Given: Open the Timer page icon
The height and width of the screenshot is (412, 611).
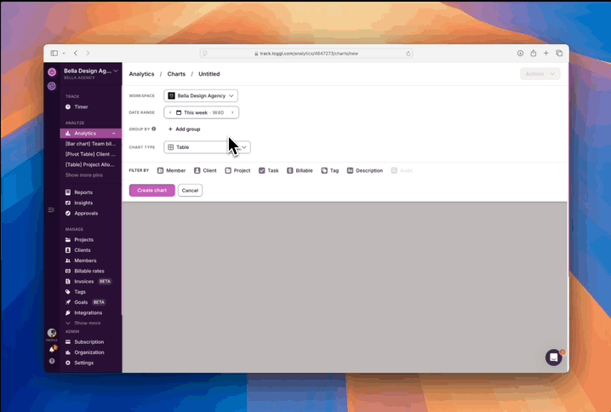Looking at the screenshot, I should [x=68, y=107].
